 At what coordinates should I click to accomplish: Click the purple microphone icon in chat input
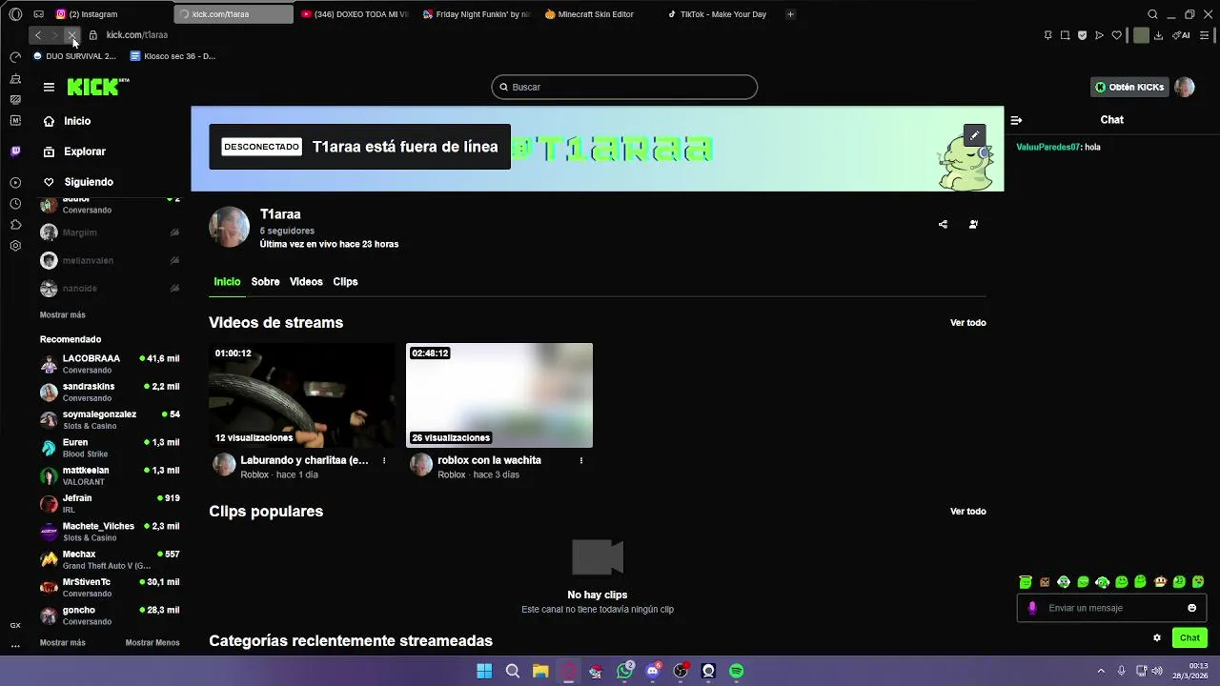pos(1032,608)
